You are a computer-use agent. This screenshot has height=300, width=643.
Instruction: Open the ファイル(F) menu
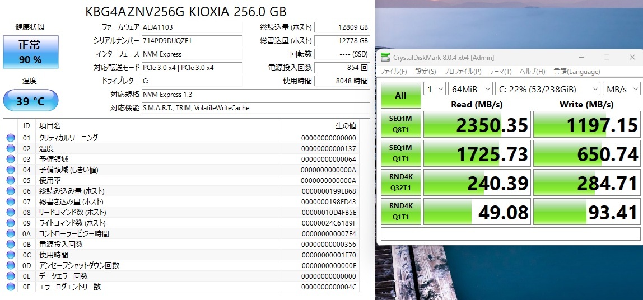click(x=393, y=71)
